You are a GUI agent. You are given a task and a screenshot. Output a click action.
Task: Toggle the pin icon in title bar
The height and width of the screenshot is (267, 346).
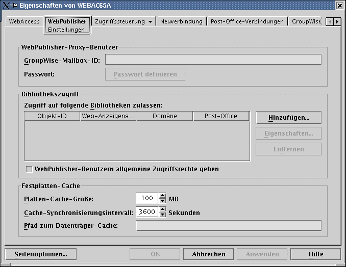(x=14, y=6)
